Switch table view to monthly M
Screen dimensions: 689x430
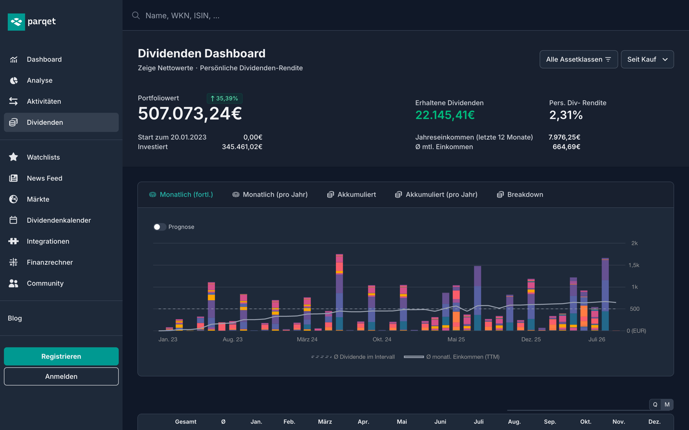(667, 405)
